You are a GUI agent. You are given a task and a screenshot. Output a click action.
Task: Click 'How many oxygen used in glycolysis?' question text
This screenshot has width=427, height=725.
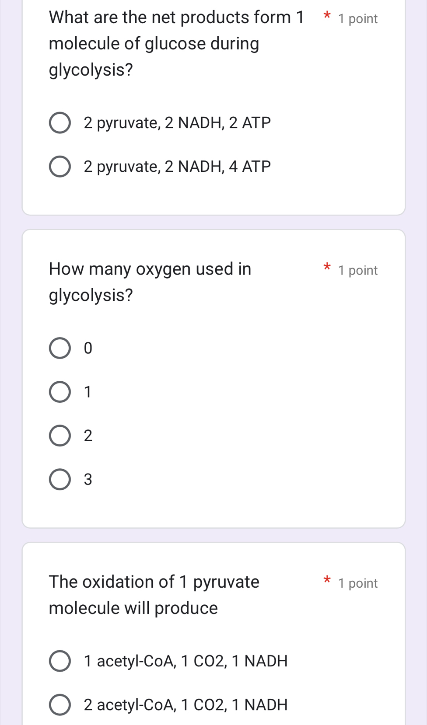tap(150, 282)
